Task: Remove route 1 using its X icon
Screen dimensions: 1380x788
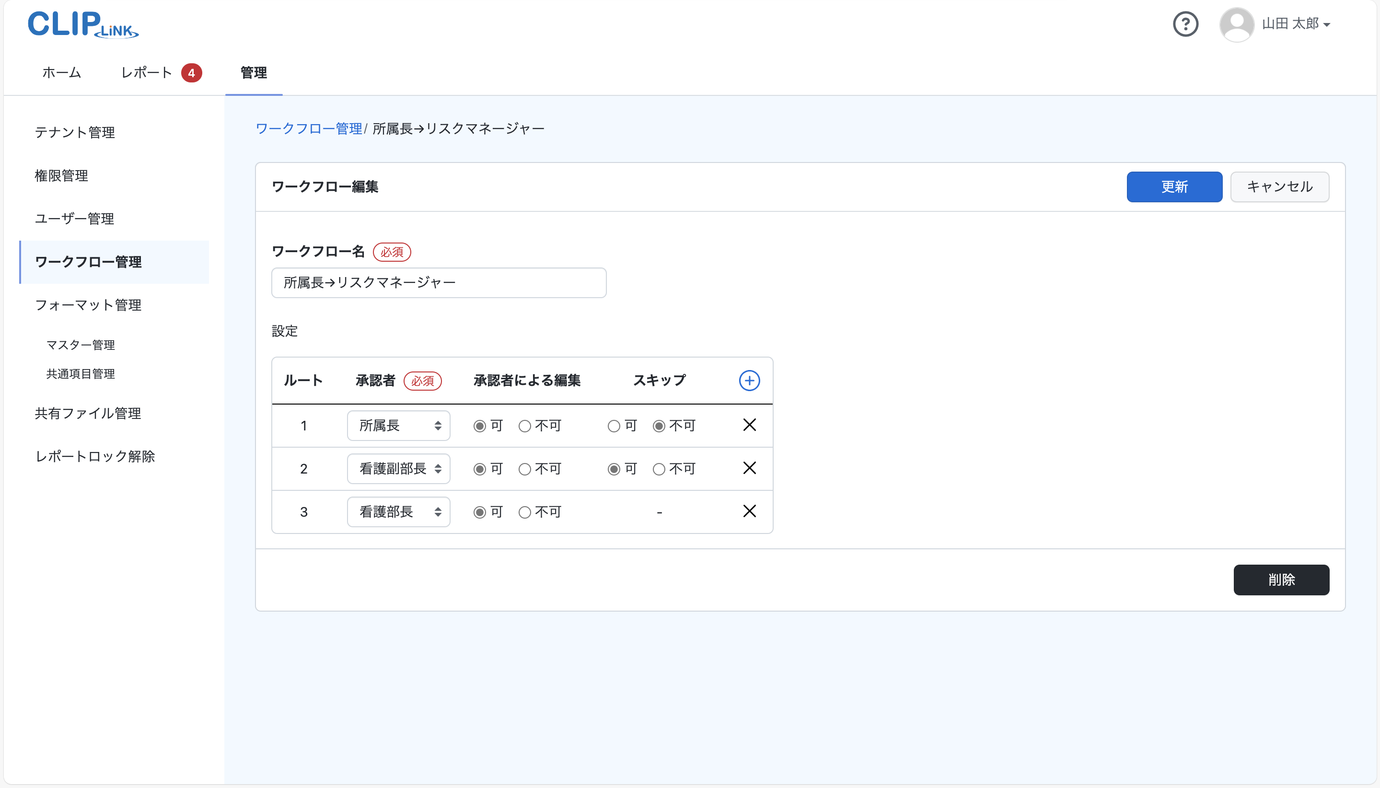Action: [749, 425]
